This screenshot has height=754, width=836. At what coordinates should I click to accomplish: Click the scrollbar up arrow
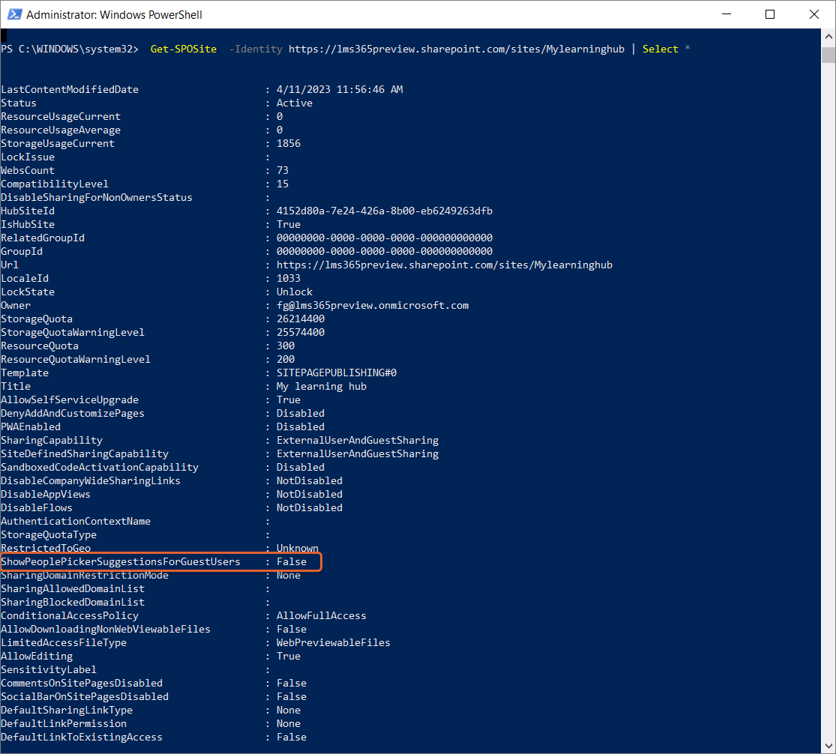(828, 36)
